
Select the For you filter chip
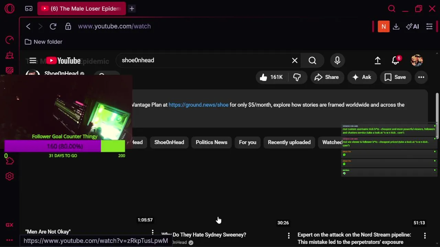[x=247, y=142]
